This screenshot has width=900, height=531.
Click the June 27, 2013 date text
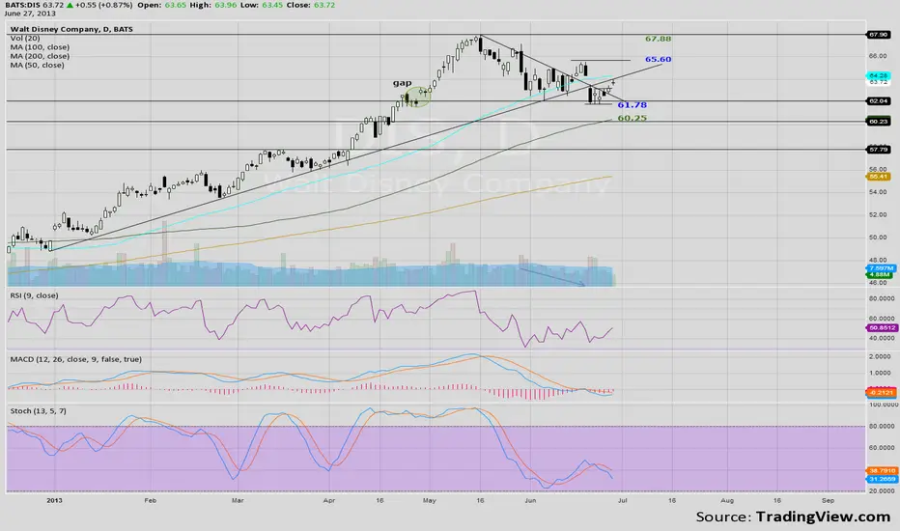(30, 14)
